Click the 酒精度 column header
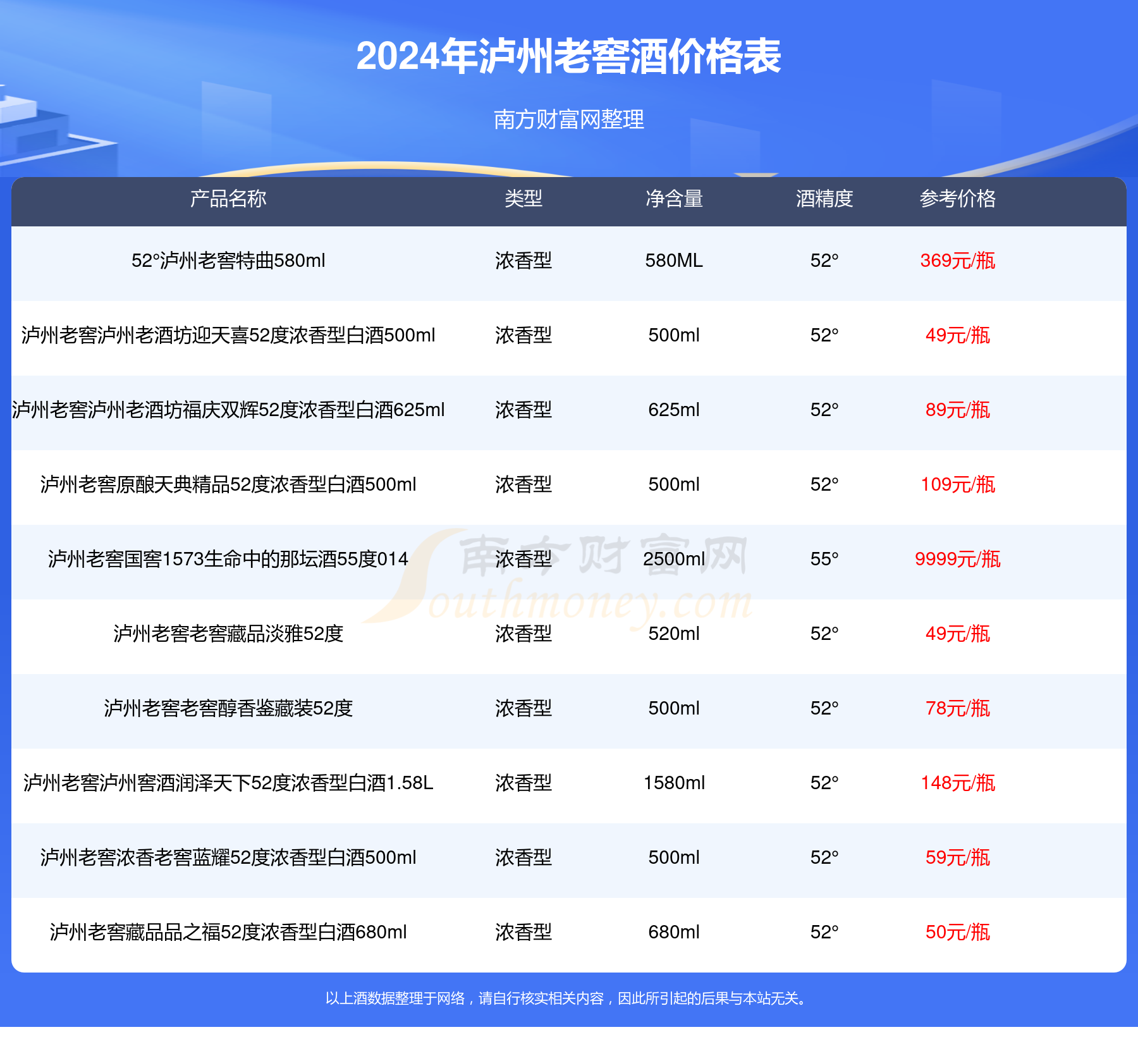This screenshot has height=1056, width=1138. coord(824,199)
